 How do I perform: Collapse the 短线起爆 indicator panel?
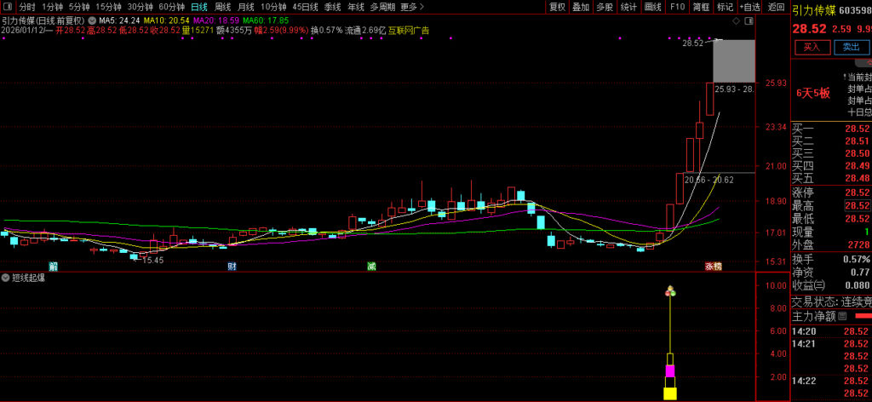6,278
